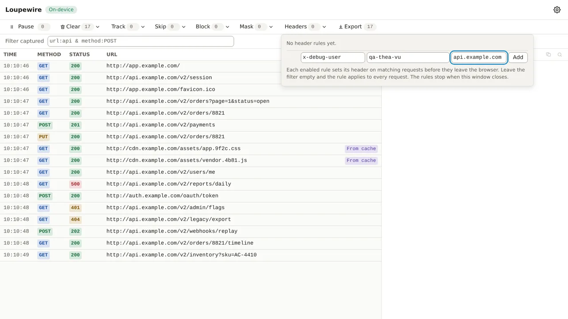Select the PUT /v2/orders/8821 request
This screenshot has width=568, height=319.
(190, 137)
